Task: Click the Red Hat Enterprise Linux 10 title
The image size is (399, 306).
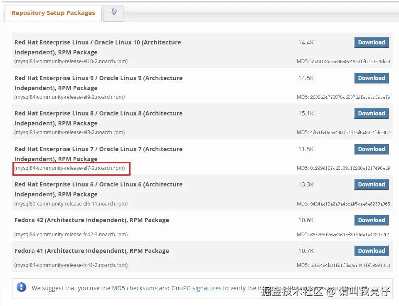Action: point(98,47)
